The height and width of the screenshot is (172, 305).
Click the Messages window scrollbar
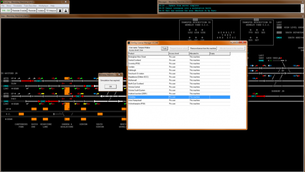[302, 8]
